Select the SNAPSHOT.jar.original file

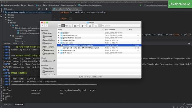(x=99, y=48)
